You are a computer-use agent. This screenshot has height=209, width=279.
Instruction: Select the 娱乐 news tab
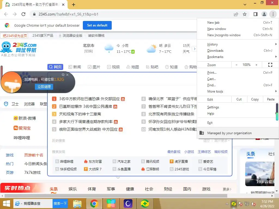pos(72,189)
